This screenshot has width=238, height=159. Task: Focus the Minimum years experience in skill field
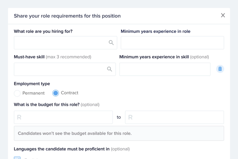click(165, 69)
